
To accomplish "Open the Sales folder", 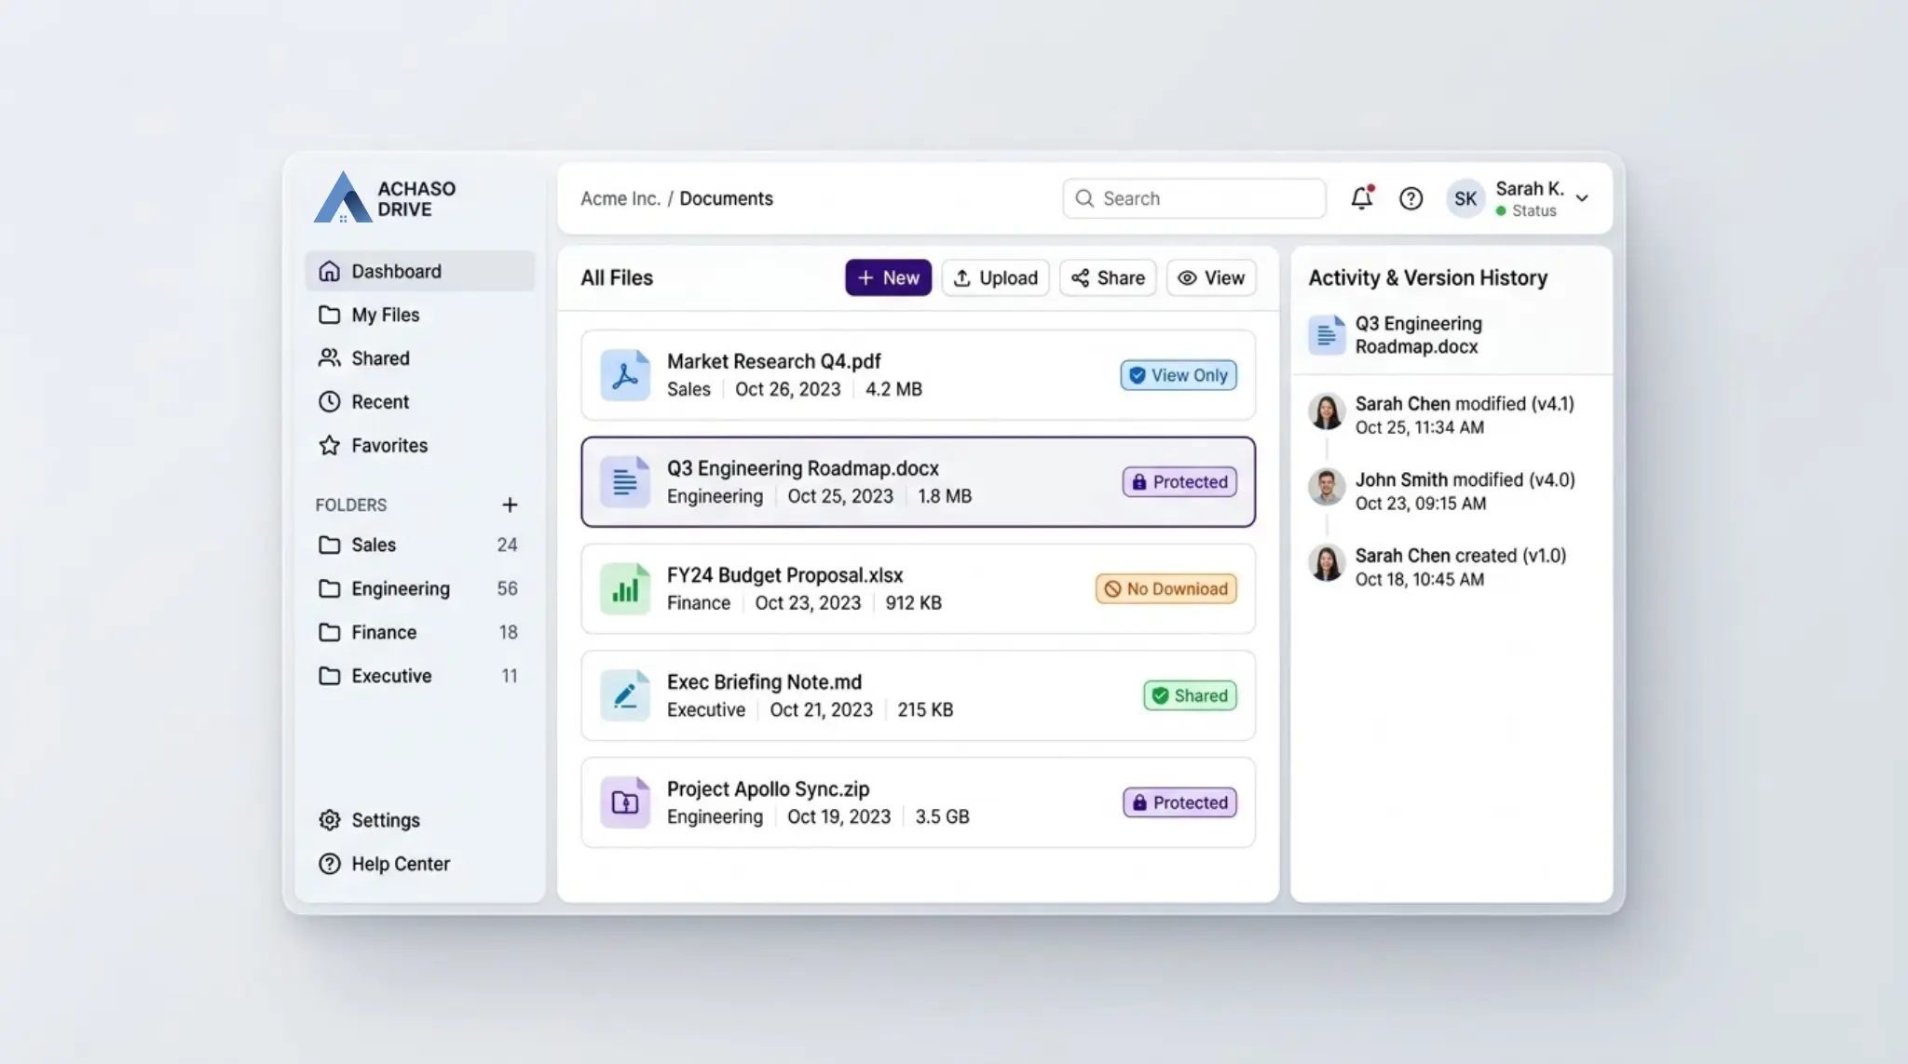I will coord(419,545).
